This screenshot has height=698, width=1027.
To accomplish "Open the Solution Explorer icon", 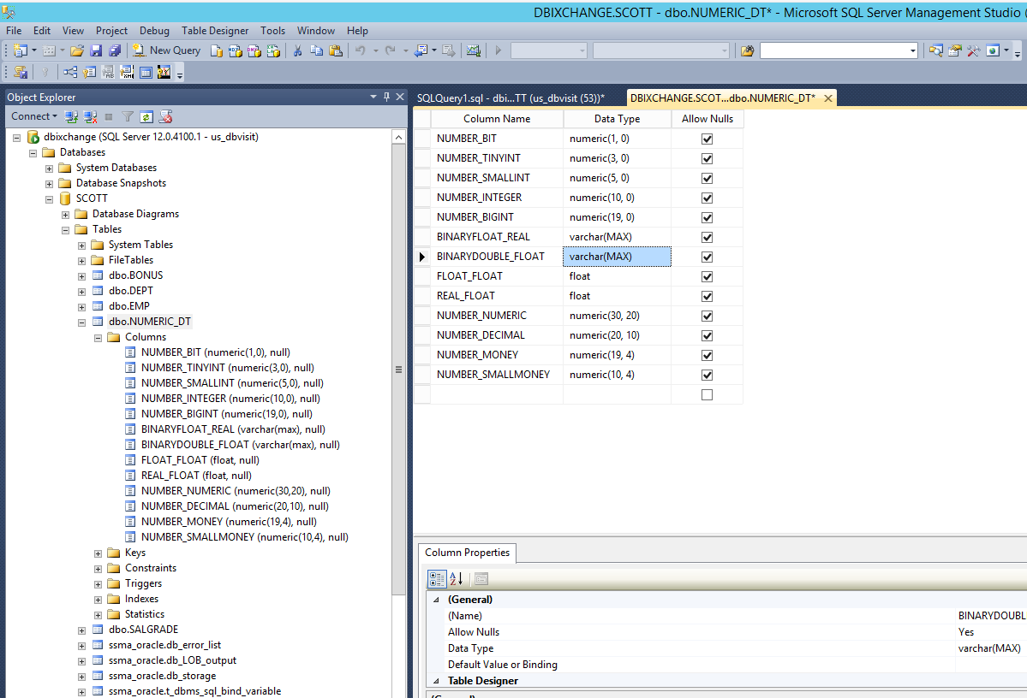I will (x=936, y=50).
